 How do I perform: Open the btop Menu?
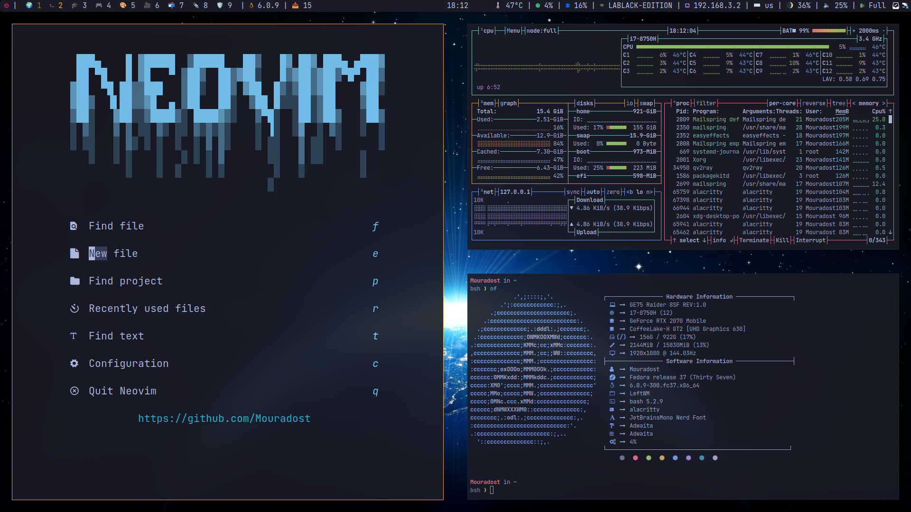point(513,31)
